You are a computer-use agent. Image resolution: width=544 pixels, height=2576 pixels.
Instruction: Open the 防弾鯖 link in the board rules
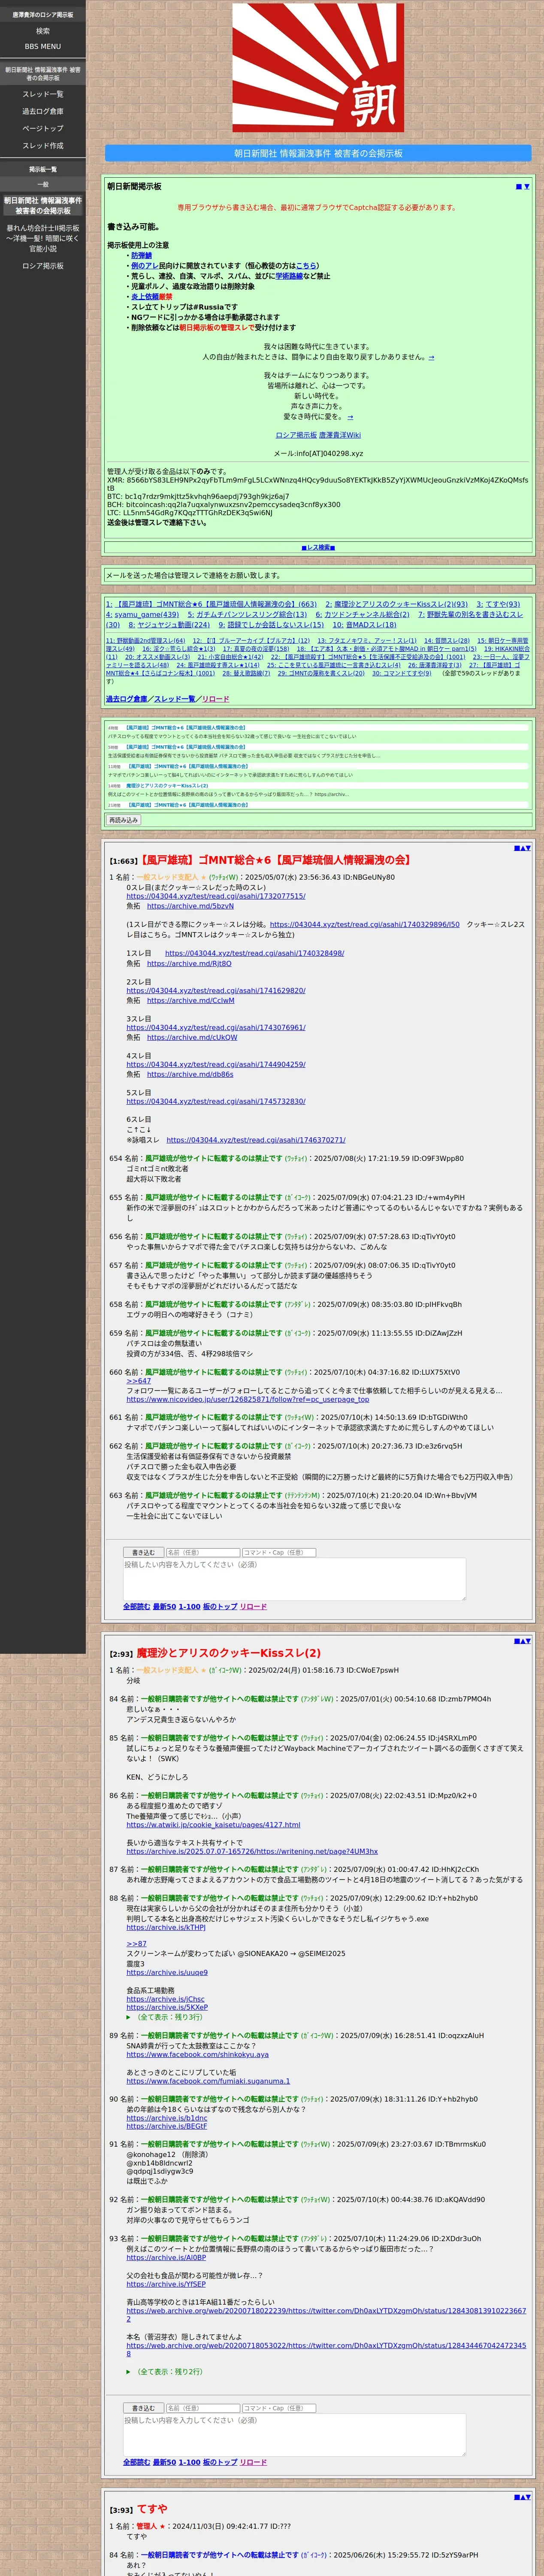tap(141, 255)
